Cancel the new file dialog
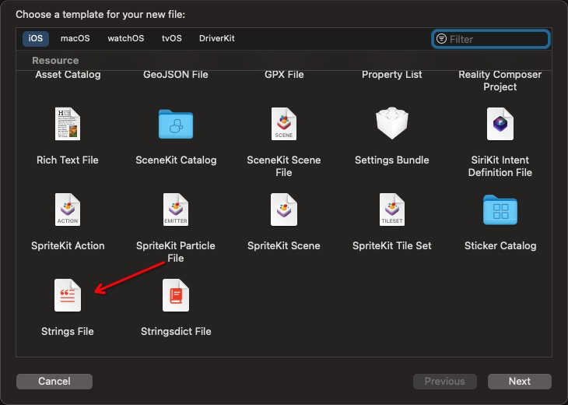 (x=54, y=382)
